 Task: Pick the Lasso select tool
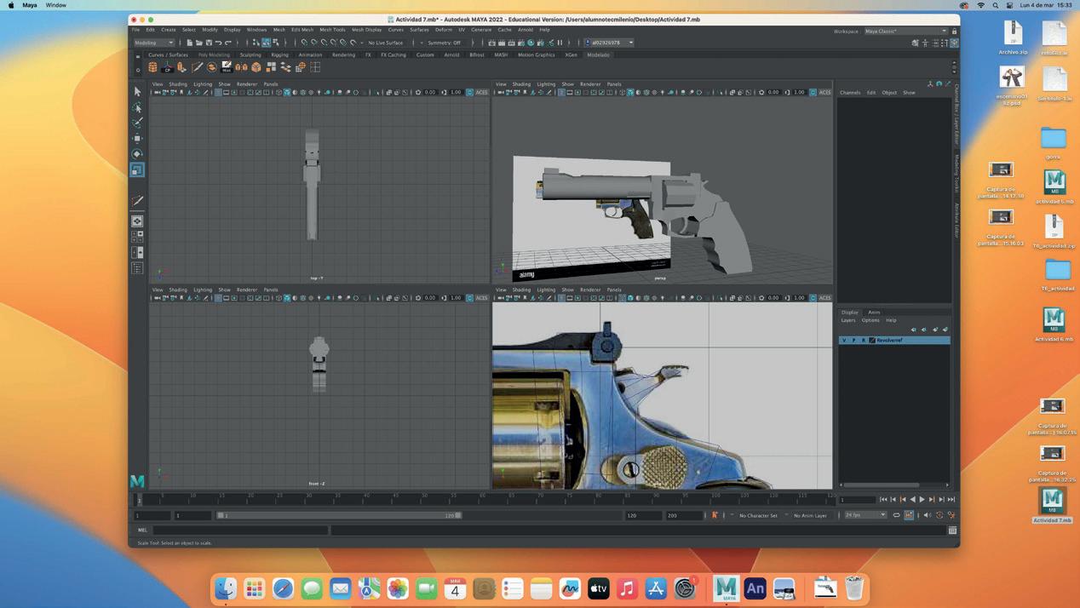pyautogui.click(x=137, y=107)
